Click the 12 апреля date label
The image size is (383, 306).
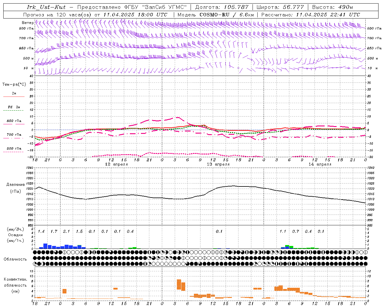click(x=116, y=164)
